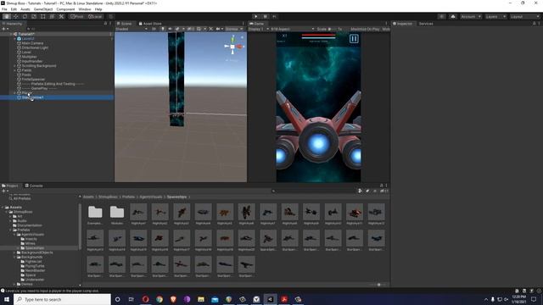Open Opera browser from the taskbar
This screenshot has width=543, height=305.
click(x=145, y=299)
